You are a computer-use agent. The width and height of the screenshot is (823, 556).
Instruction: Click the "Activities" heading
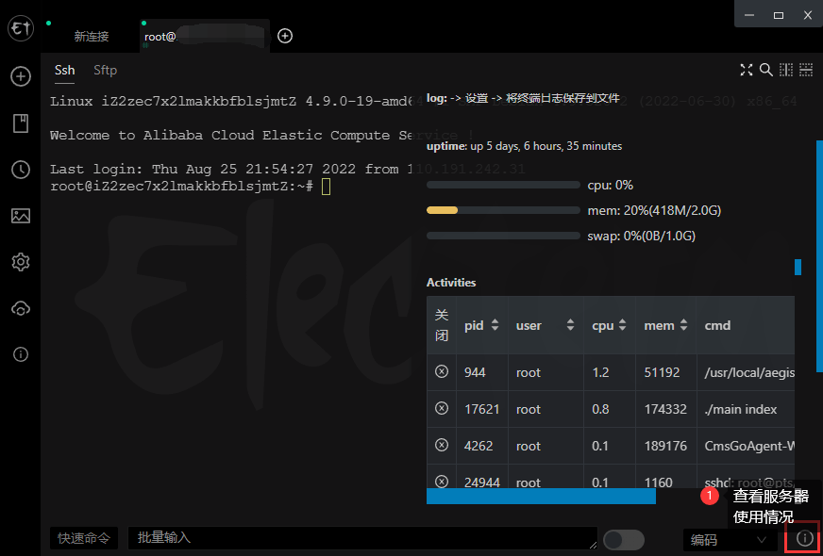pos(451,283)
